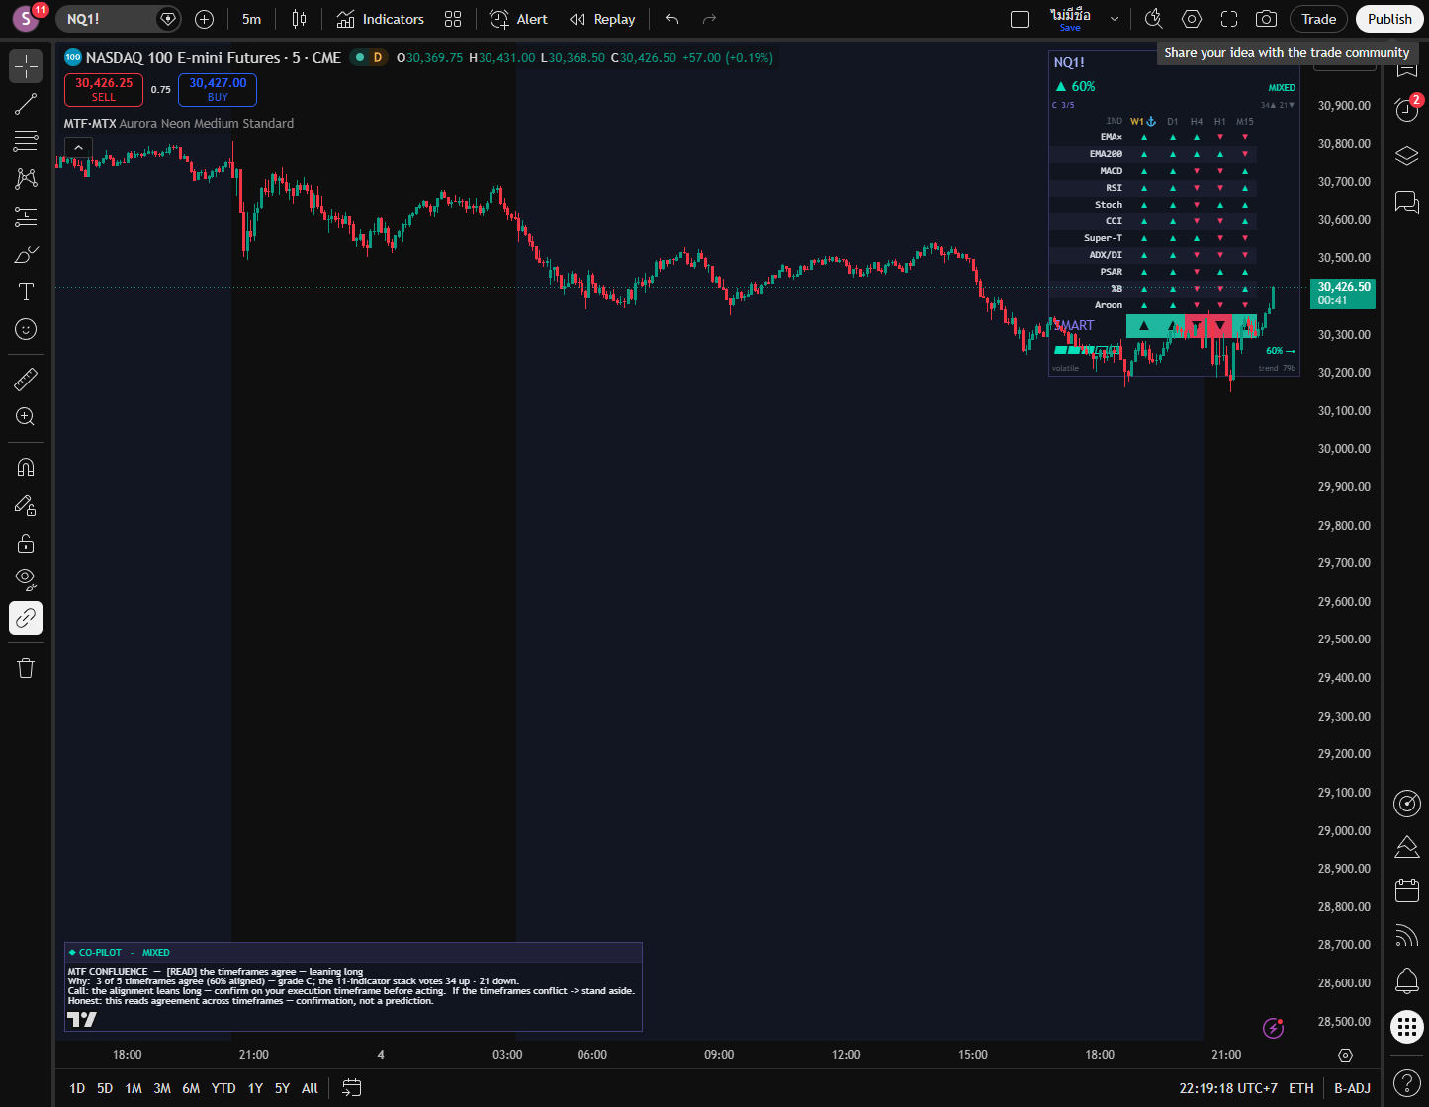Toggle lock all drawing tools
Viewport: 1429px width, 1107px height.
coord(26,543)
